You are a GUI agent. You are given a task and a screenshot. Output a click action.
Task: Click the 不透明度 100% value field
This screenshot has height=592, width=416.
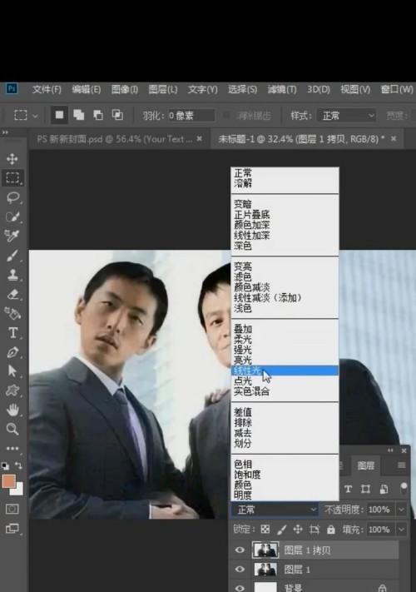(380, 510)
